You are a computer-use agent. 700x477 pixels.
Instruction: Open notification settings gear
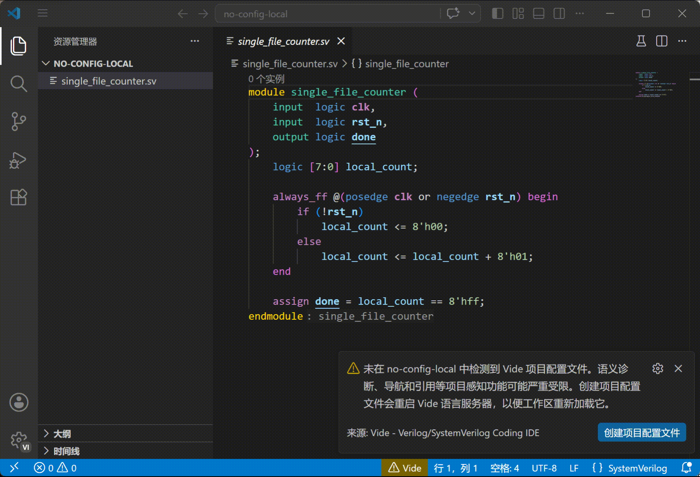658,369
